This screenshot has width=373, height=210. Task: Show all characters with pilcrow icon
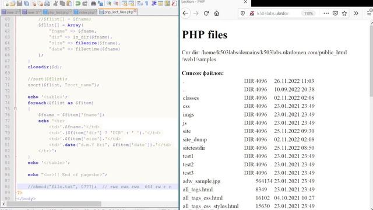147,3
